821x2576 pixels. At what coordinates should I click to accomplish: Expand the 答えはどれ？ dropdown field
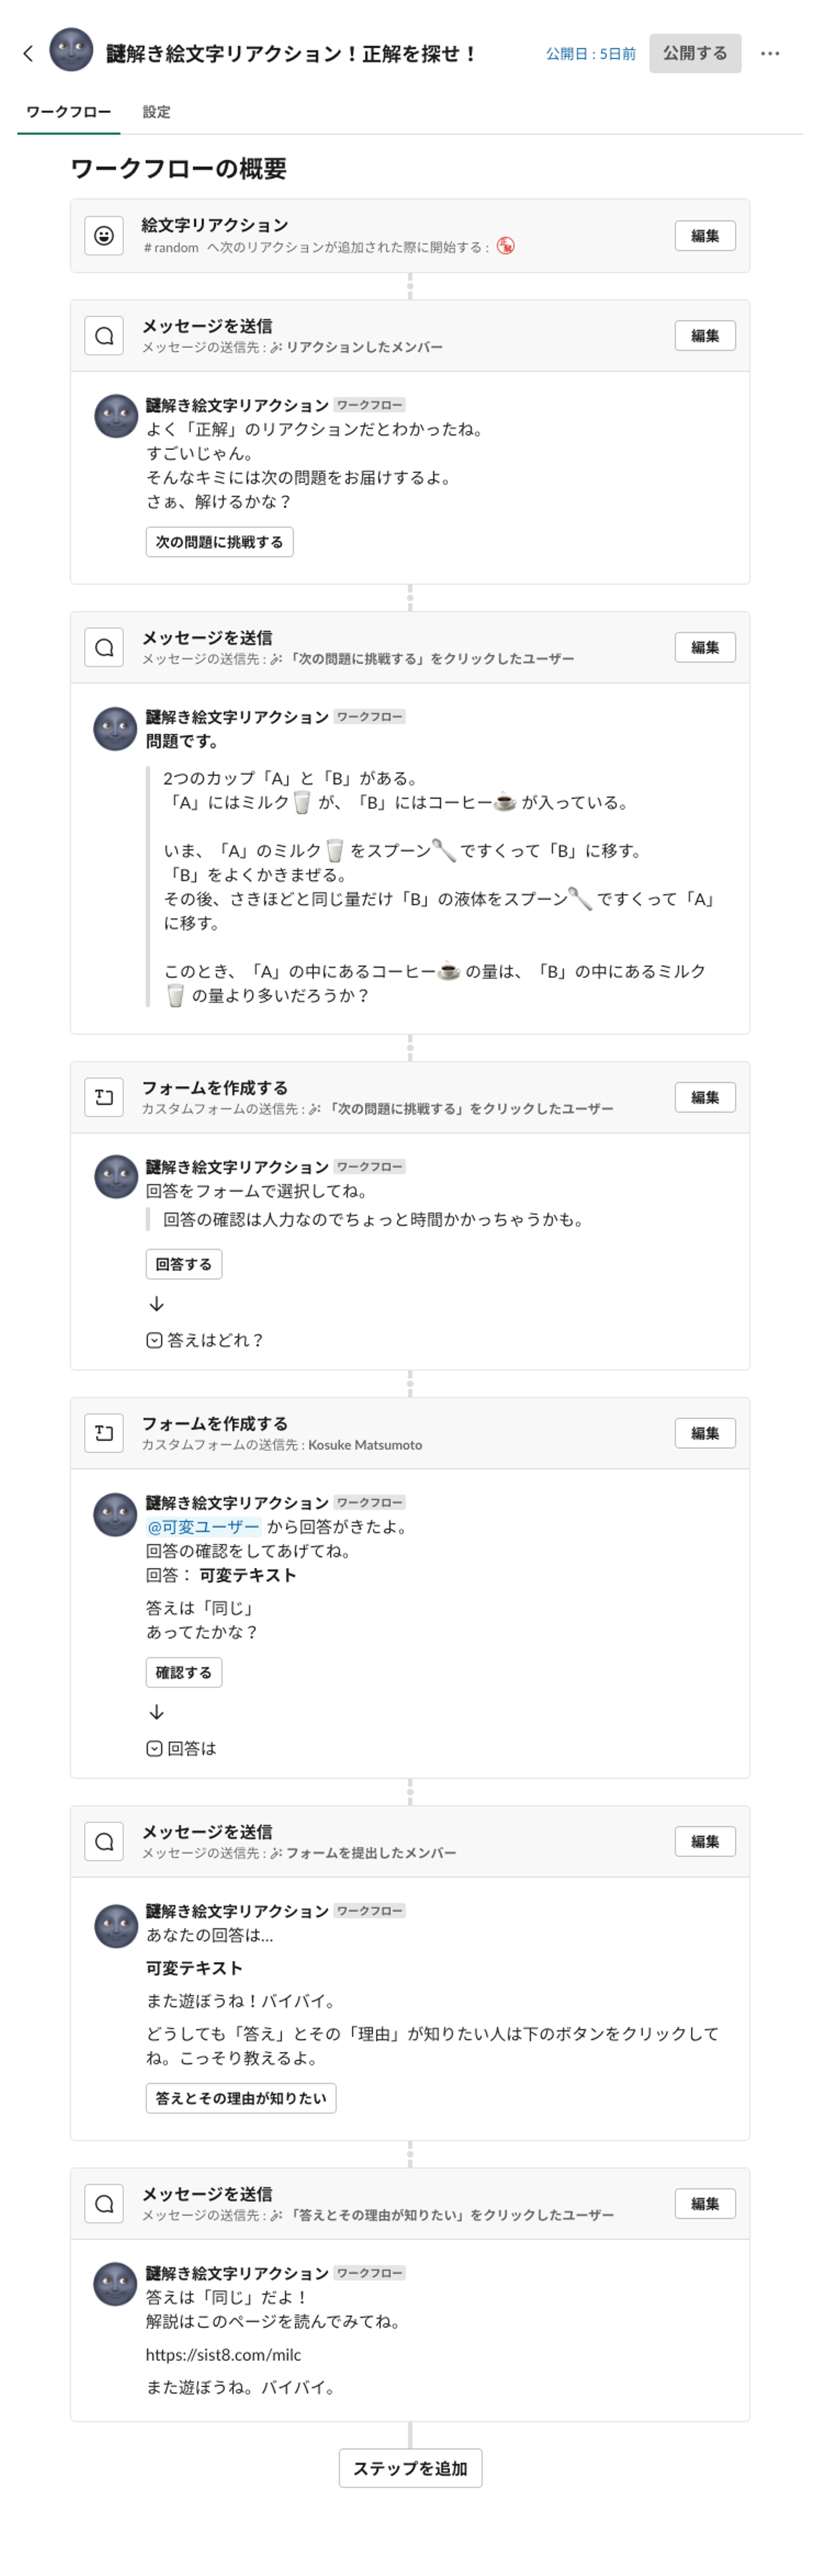click(205, 1340)
